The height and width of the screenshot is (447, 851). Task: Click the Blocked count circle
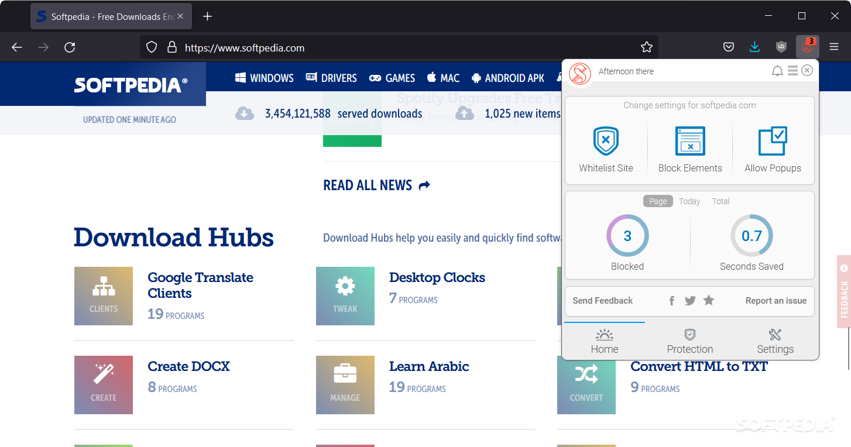click(x=627, y=236)
